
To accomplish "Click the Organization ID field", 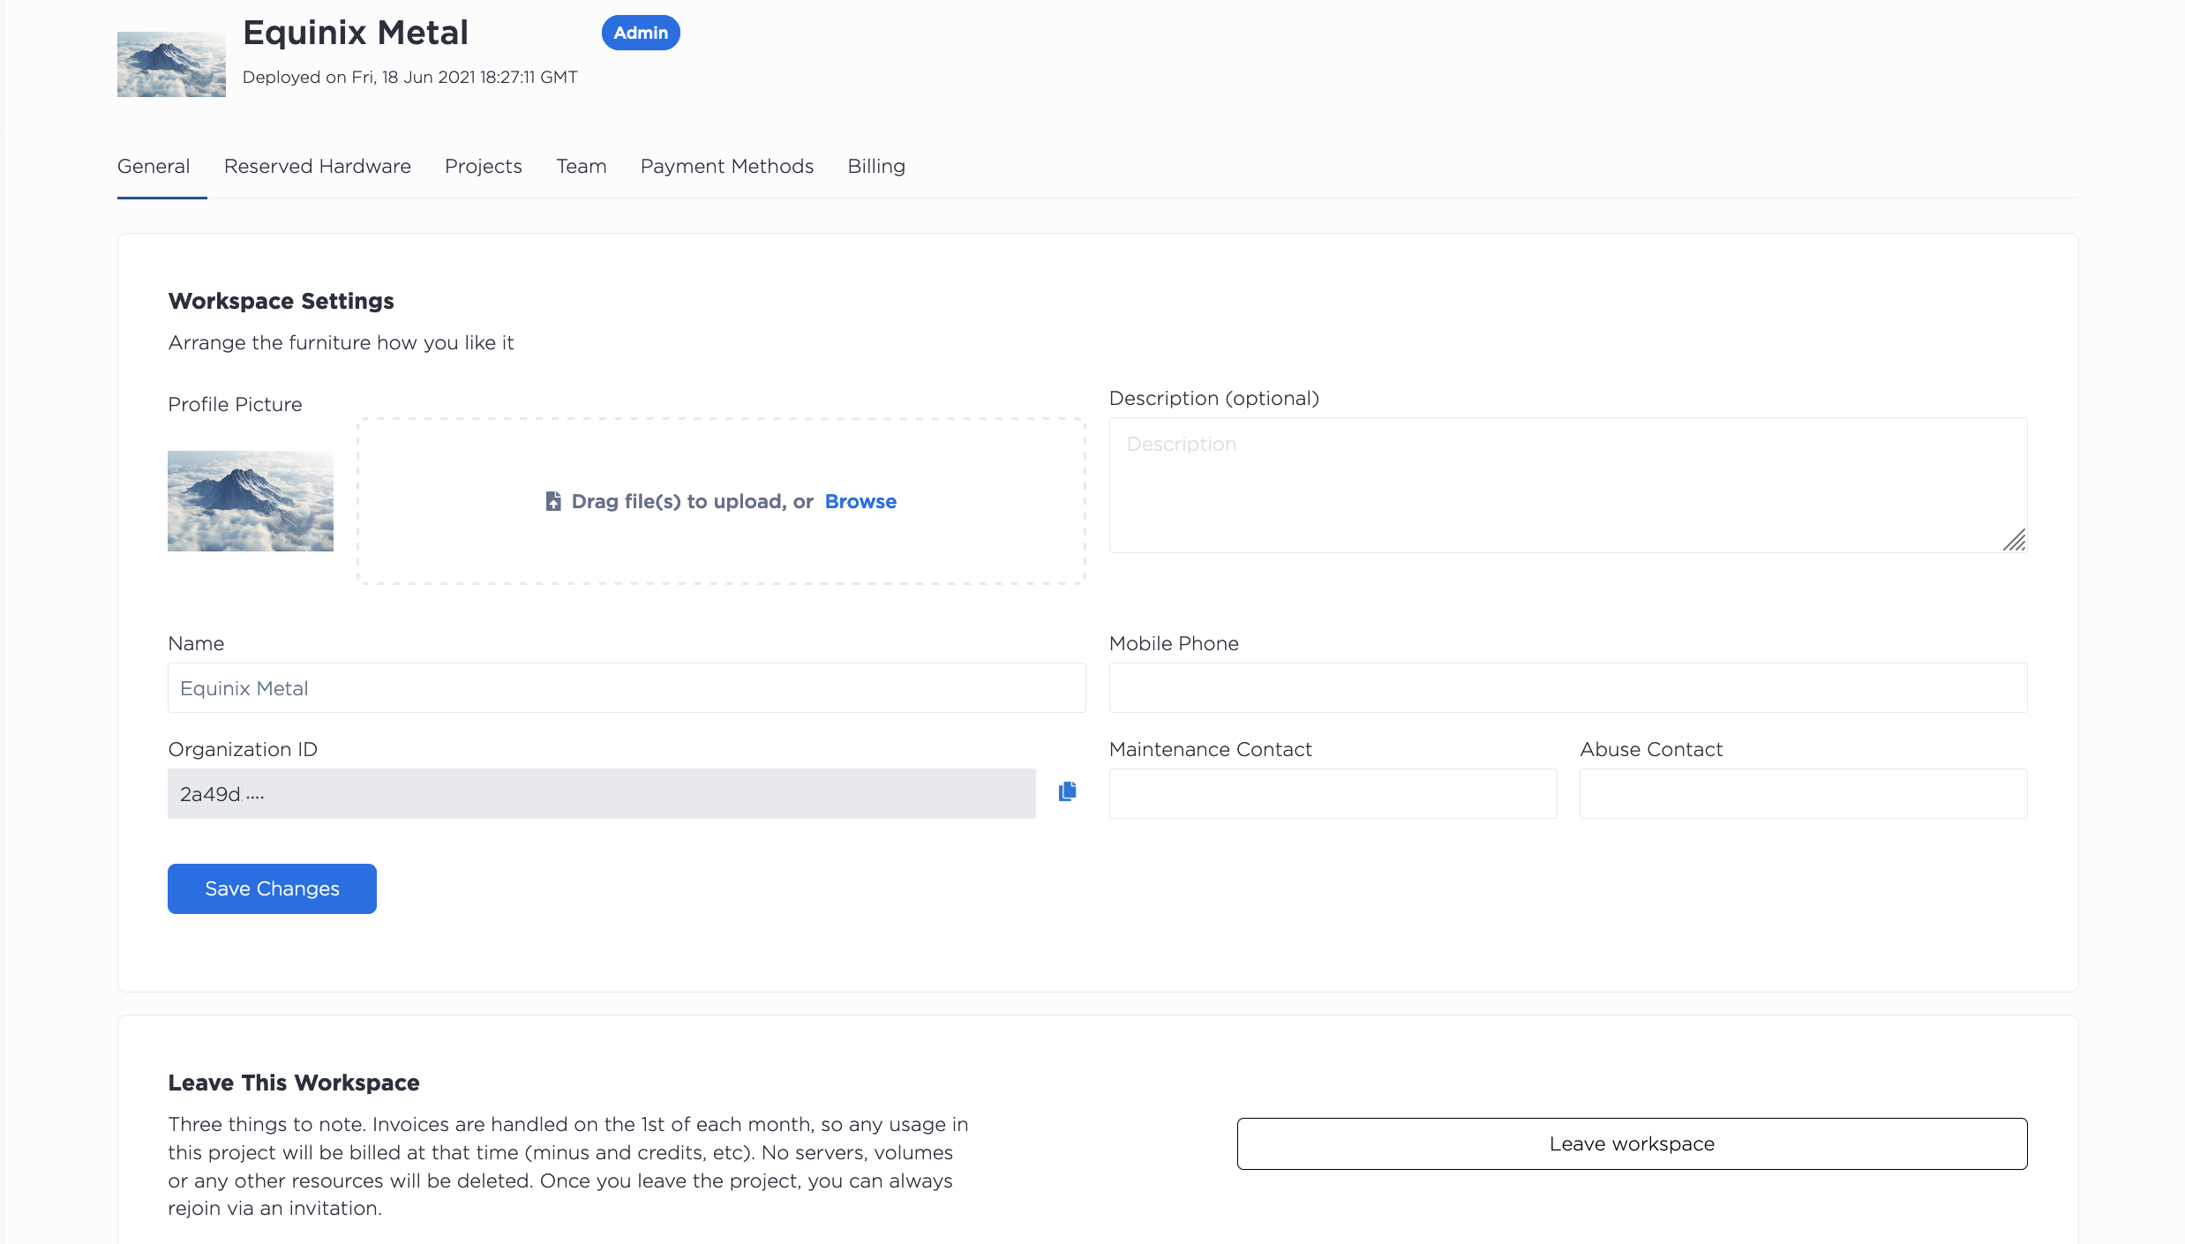I will [x=602, y=793].
